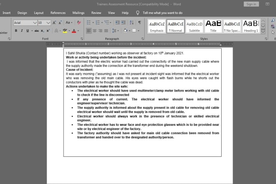This screenshot has width=276, height=184.
Task: Align text to the right
Action: 100,31
